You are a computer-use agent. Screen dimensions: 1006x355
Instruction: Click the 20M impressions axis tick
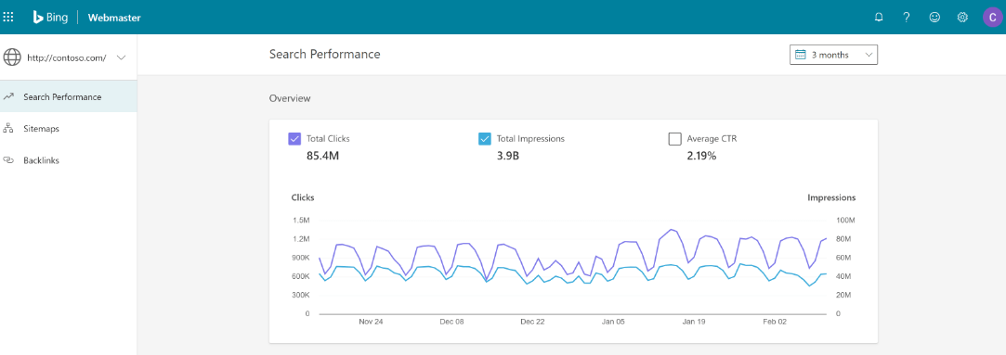click(x=843, y=296)
